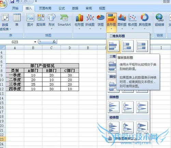Screen dimensions: 171x148
Task: Expand the Scatter chart dropdown arrow
Action: tap(133, 29)
